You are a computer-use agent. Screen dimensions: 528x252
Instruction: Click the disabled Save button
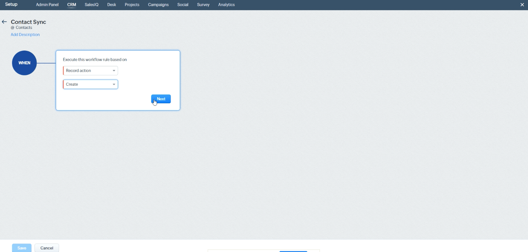pos(21,248)
